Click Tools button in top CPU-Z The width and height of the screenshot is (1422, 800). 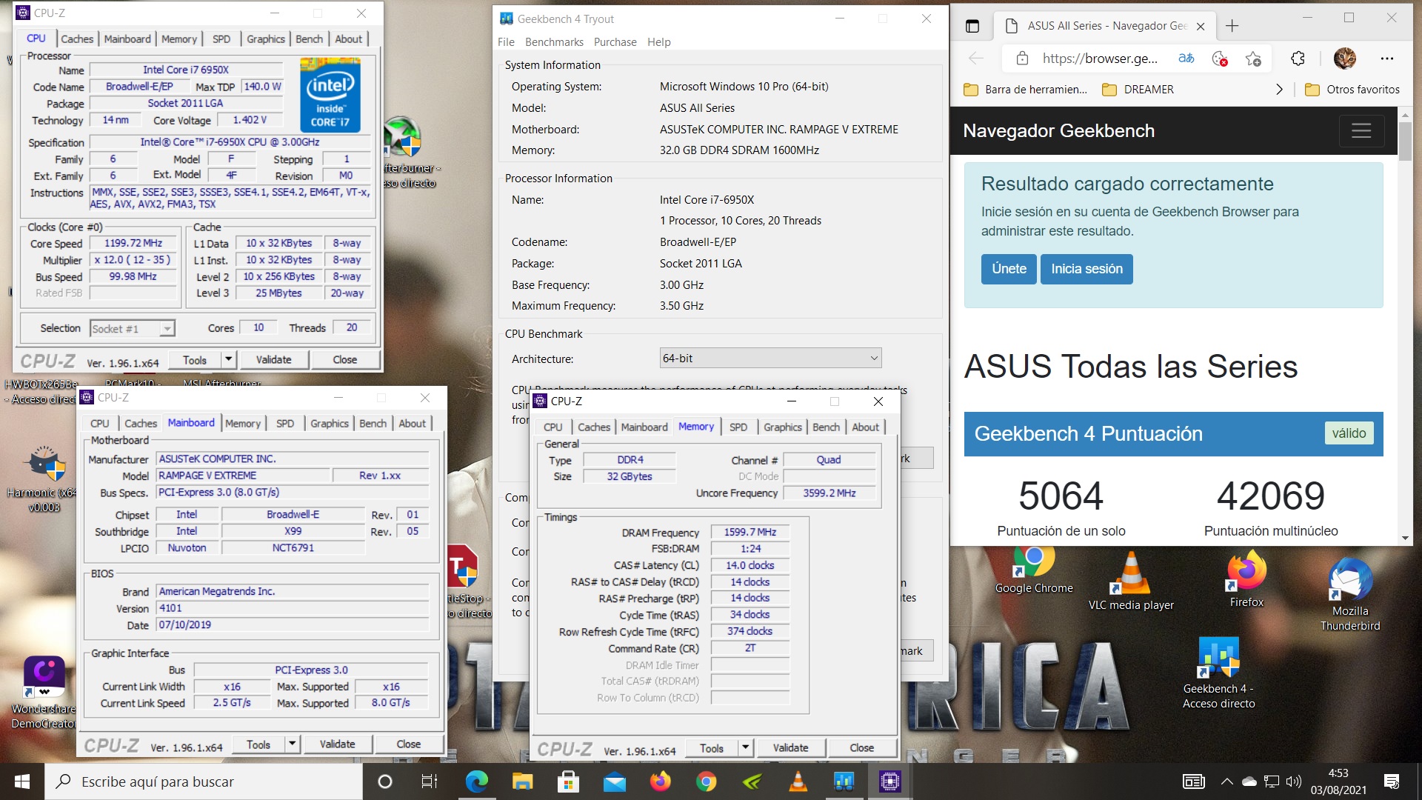[195, 360]
